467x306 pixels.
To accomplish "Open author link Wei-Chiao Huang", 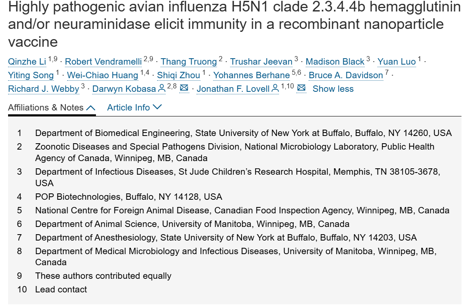I will [x=103, y=75].
